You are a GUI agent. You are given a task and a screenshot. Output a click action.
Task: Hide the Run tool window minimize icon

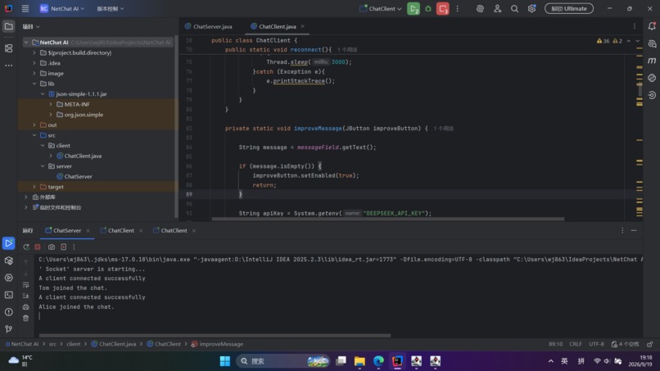[634, 230]
